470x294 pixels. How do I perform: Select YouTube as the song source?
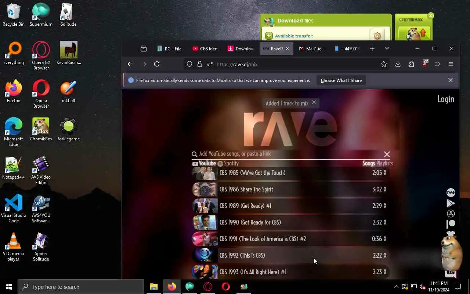(x=204, y=164)
